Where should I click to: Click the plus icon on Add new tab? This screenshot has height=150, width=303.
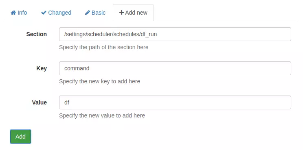121,13
